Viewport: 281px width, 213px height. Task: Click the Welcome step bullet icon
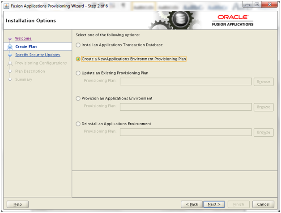[10, 39]
